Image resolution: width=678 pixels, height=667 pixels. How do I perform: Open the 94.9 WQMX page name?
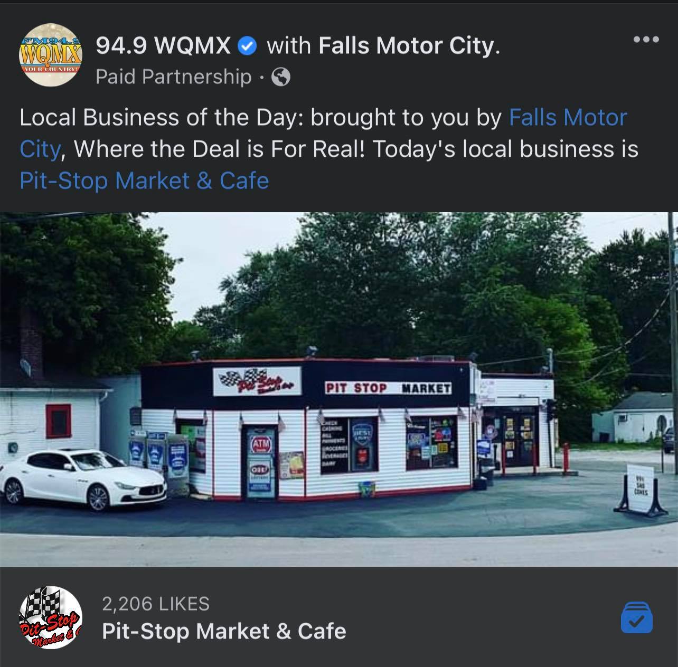pyautogui.click(x=163, y=46)
